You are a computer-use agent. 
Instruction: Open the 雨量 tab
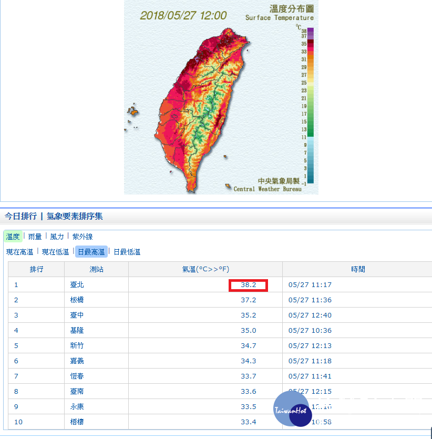click(35, 237)
